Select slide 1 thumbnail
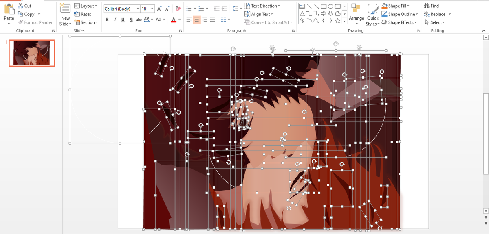The image size is (489, 234). pyautogui.click(x=32, y=53)
